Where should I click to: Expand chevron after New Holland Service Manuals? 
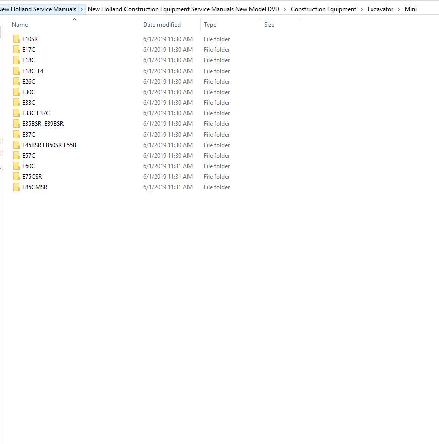(82, 9)
